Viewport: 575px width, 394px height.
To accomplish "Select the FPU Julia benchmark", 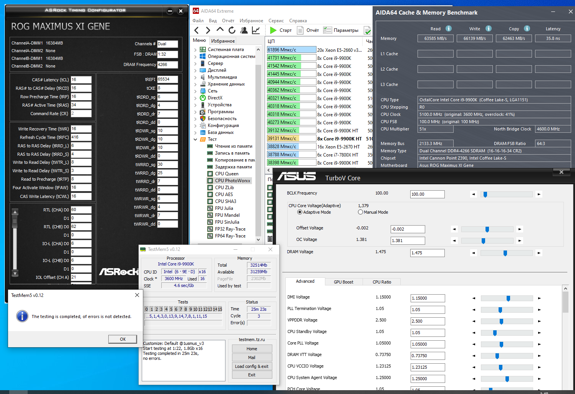I will (224, 208).
